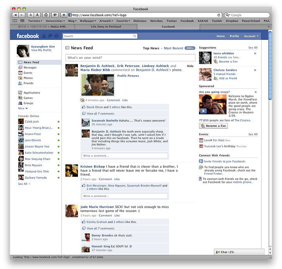Open chat with Caleb Josh
282x269 pixels.
pos(32,122)
